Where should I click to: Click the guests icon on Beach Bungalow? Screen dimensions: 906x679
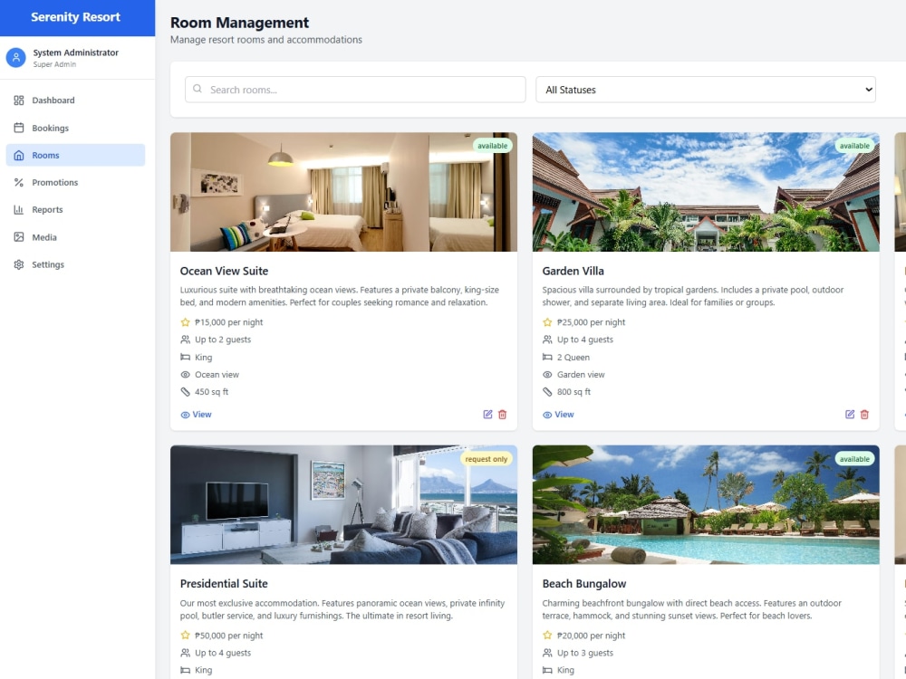coord(547,653)
